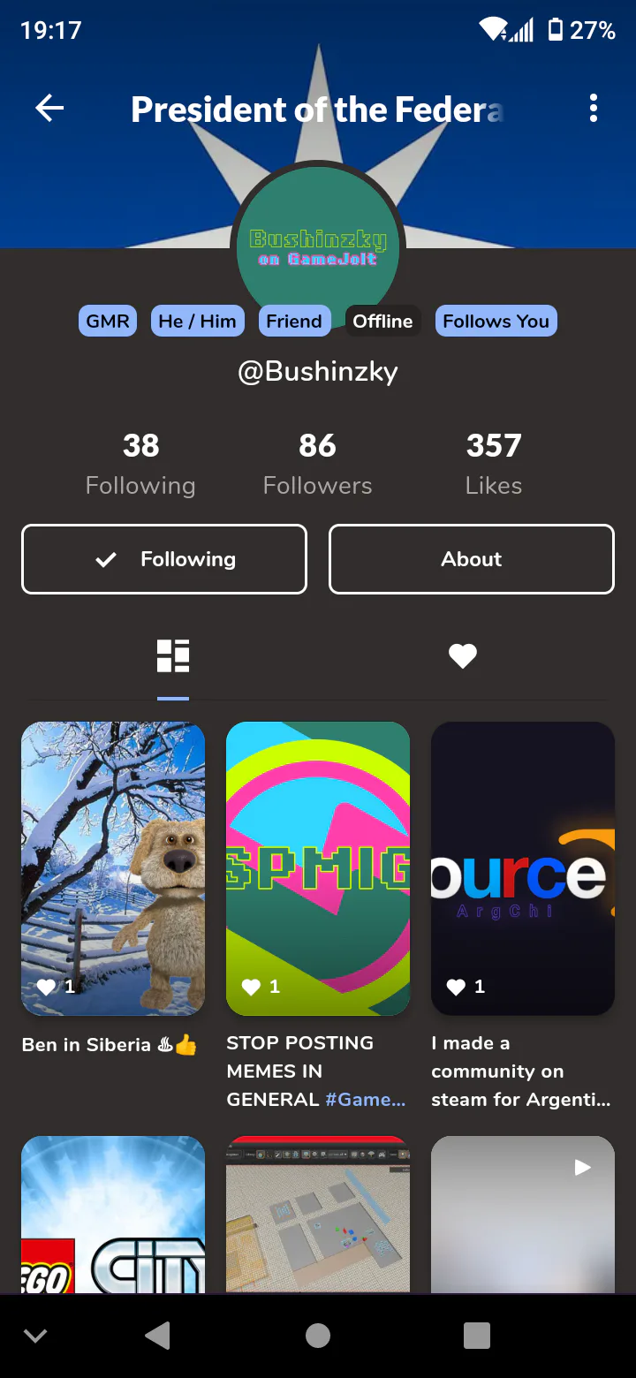Open the LEGO City post thumbnail
This screenshot has width=636, height=1378.
point(113,1215)
